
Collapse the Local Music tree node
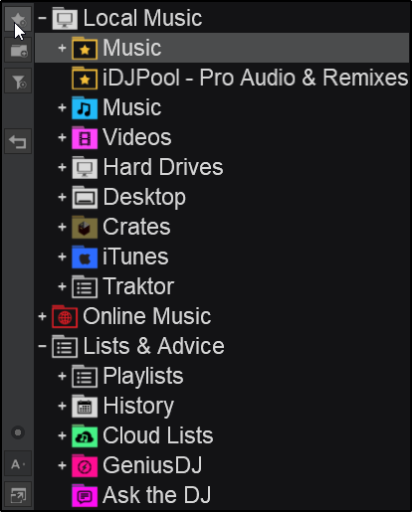click(x=42, y=18)
